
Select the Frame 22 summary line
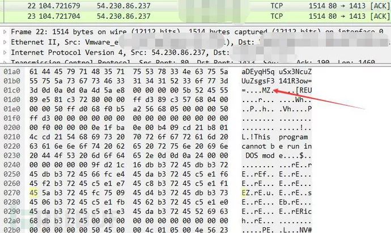(x=197, y=32)
